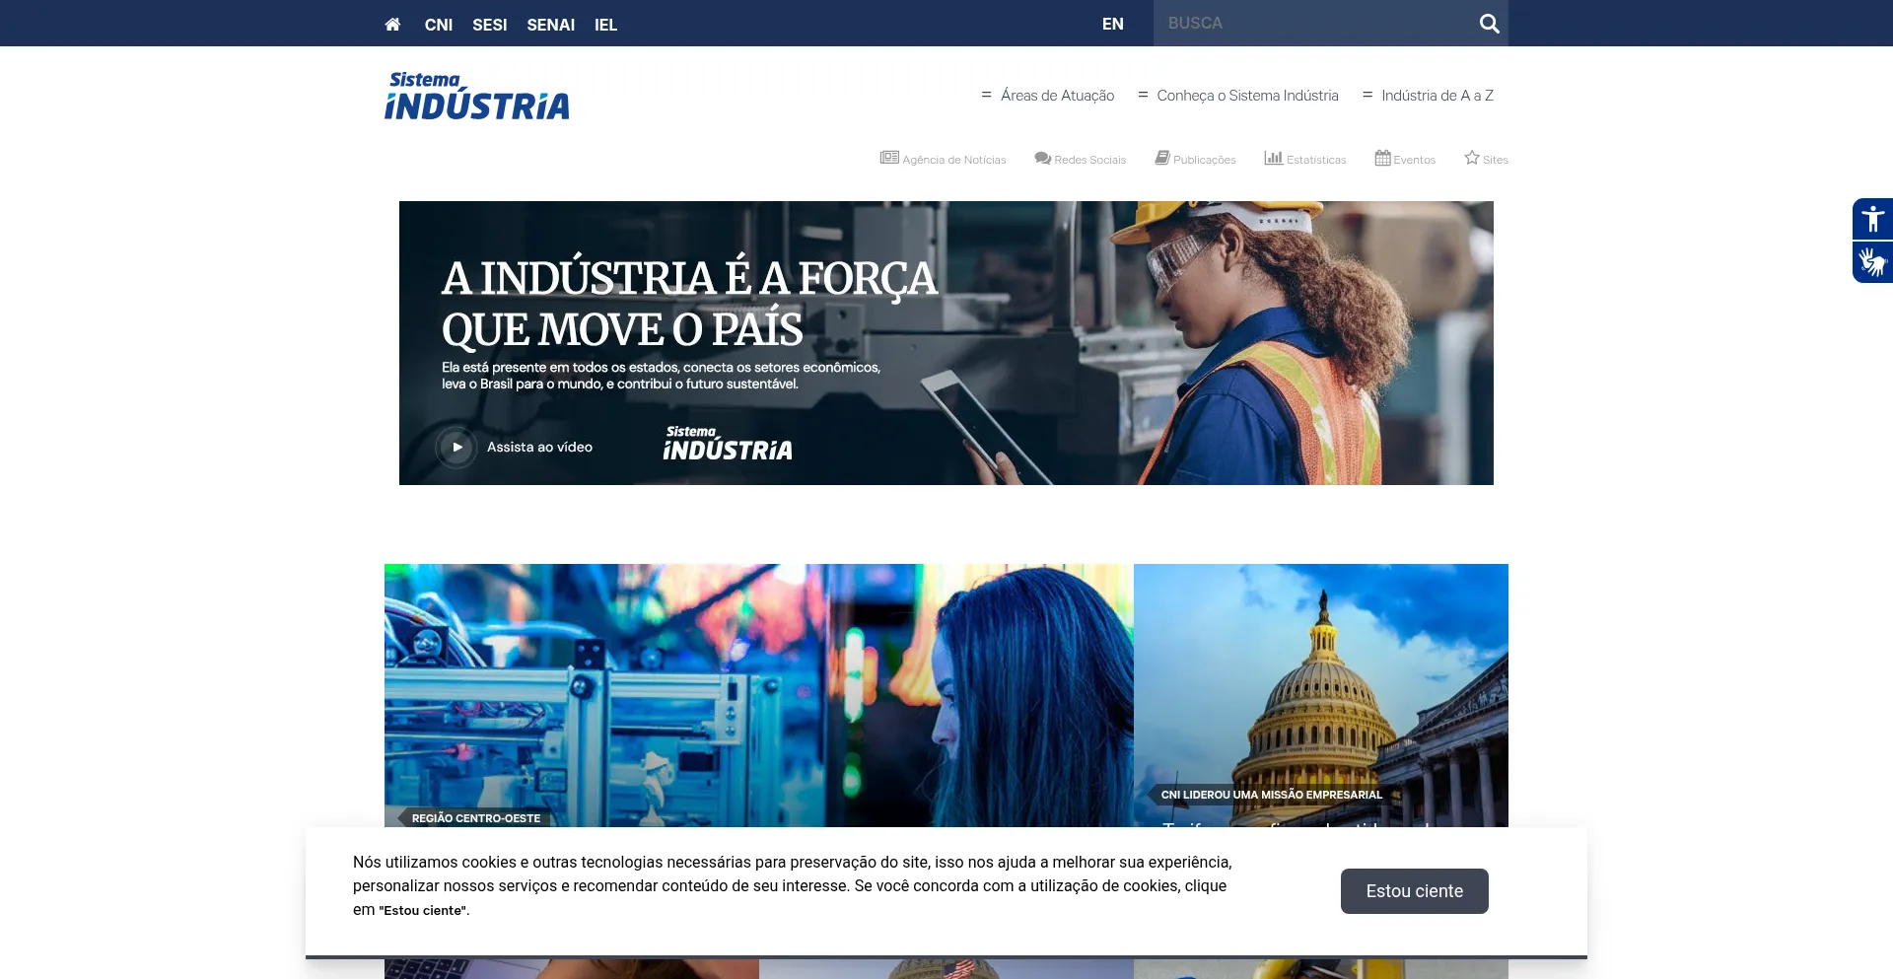Viewport: 1893px width, 979px height.
Task: Open Publicações book link
Action: (x=1195, y=159)
